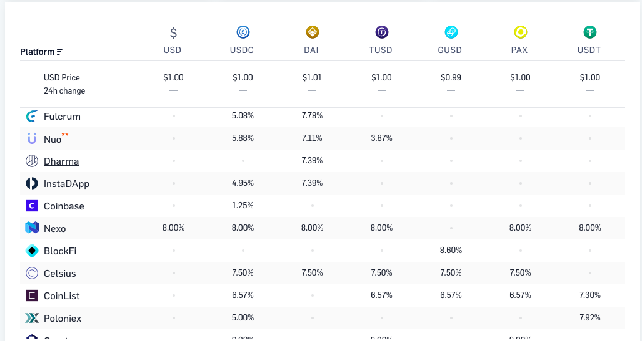Click the Nuo logo icon

coord(32,138)
